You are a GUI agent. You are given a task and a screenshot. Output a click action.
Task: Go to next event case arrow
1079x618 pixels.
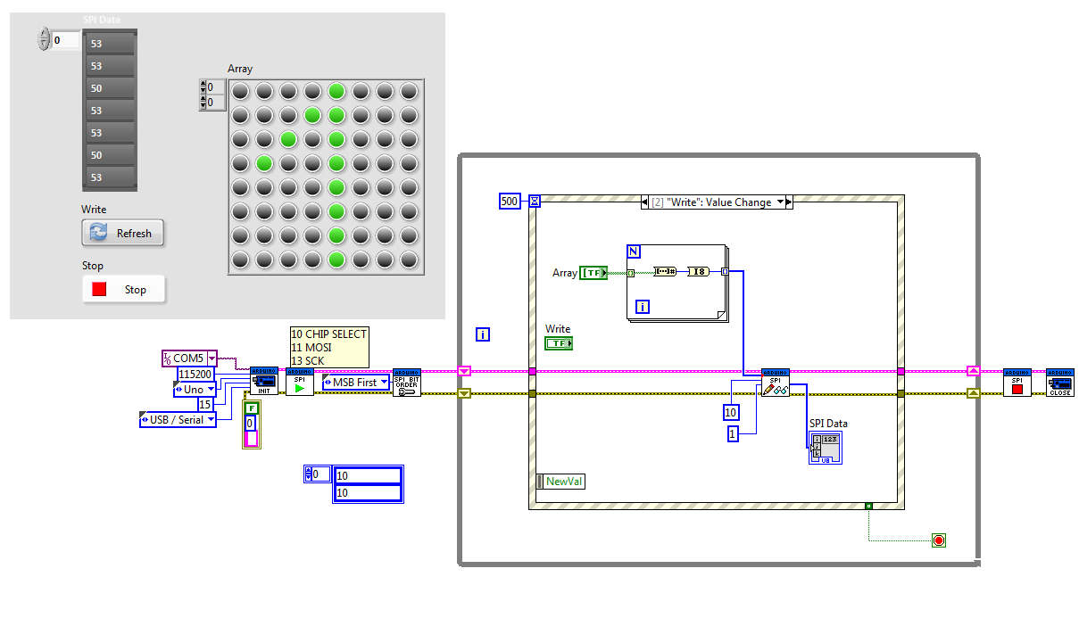coord(787,202)
